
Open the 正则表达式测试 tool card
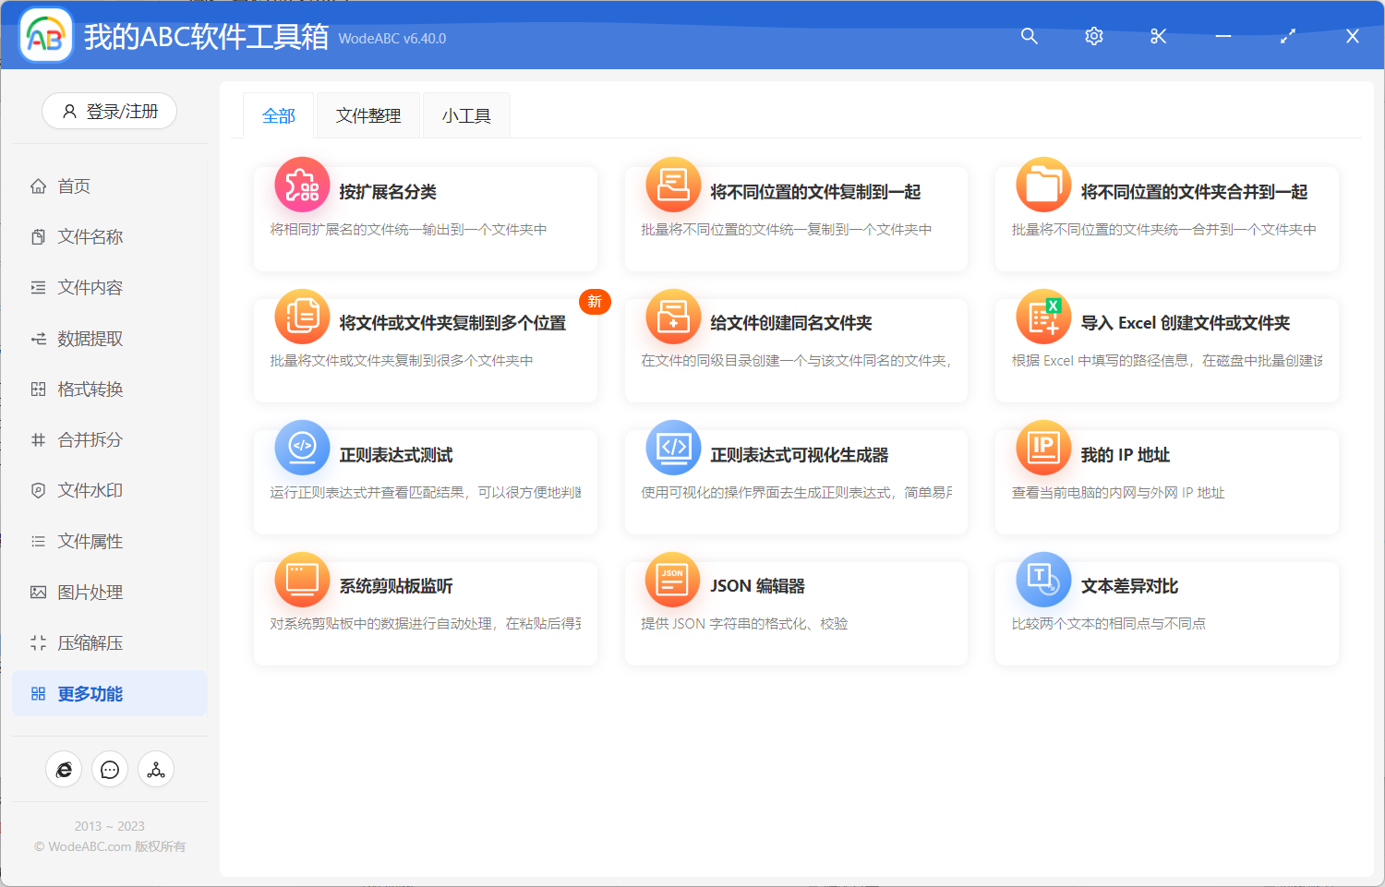coord(425,481)
